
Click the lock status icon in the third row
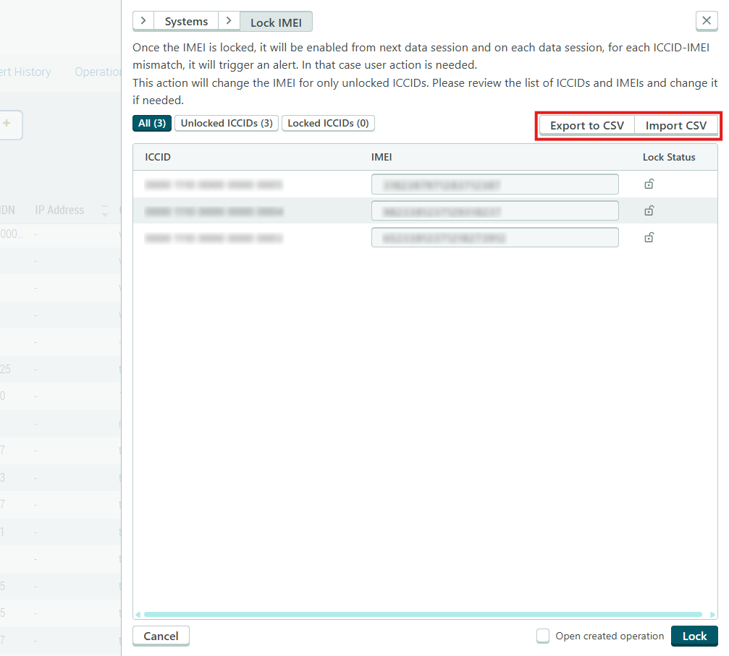(x=649, y=237)
